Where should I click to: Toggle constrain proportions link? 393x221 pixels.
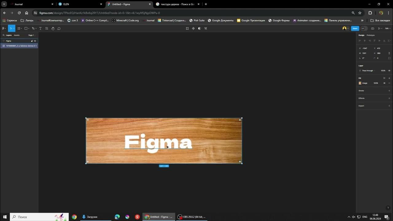pyautogui.click(x=389, y=53)
